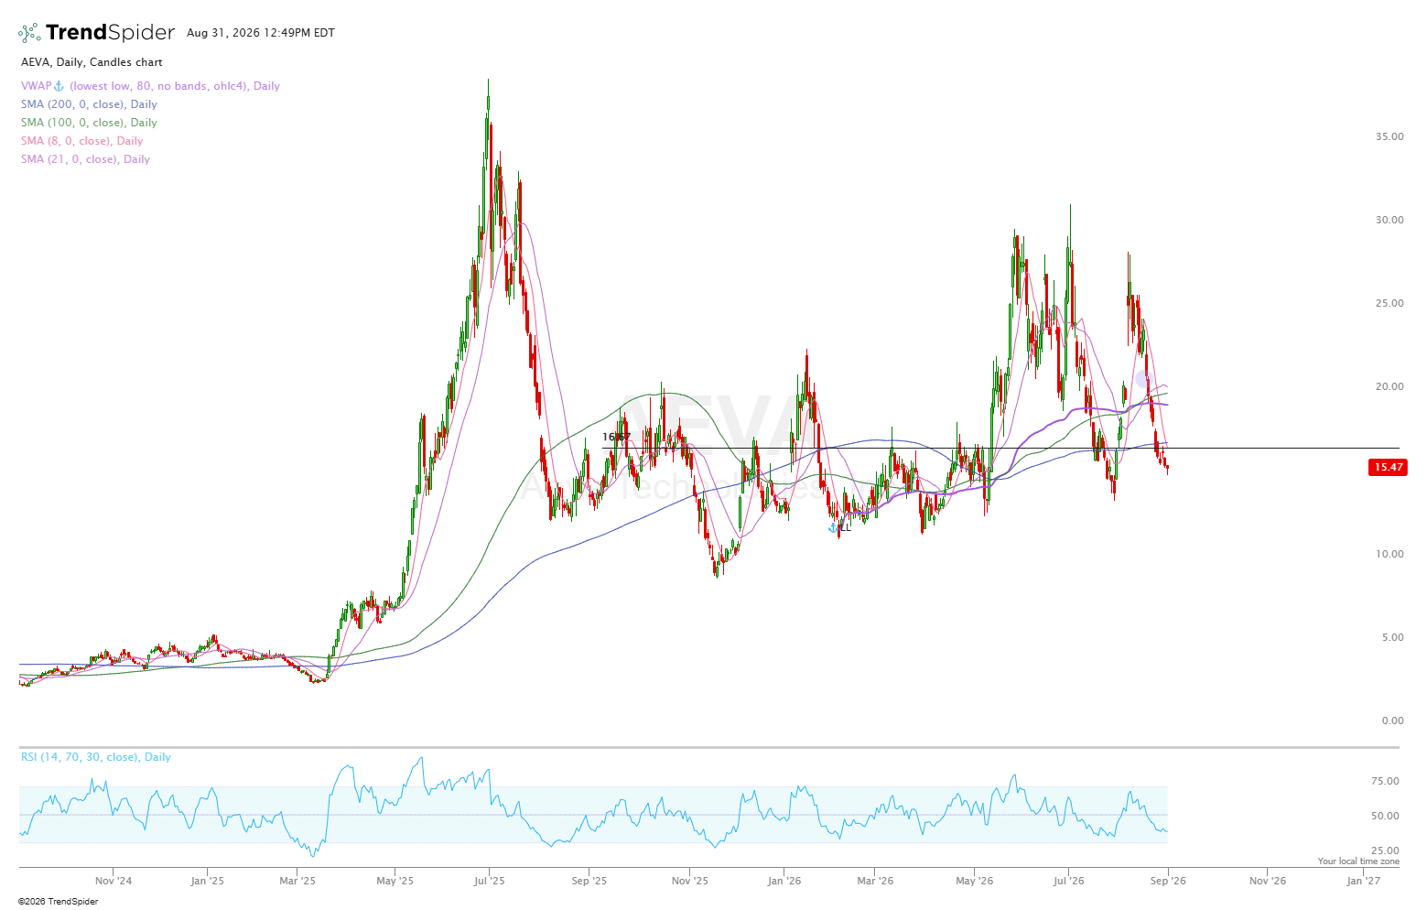1427x910 pixels.
Task: Click the RSI 25.00 axis label
Action: (x=1386, y=850)
